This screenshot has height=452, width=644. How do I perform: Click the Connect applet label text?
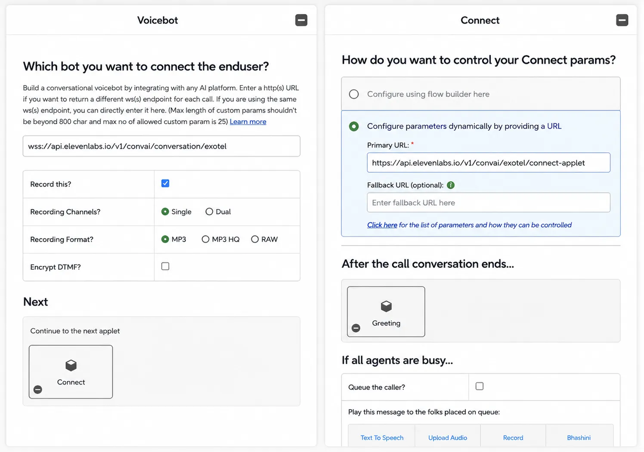point(71,382)
